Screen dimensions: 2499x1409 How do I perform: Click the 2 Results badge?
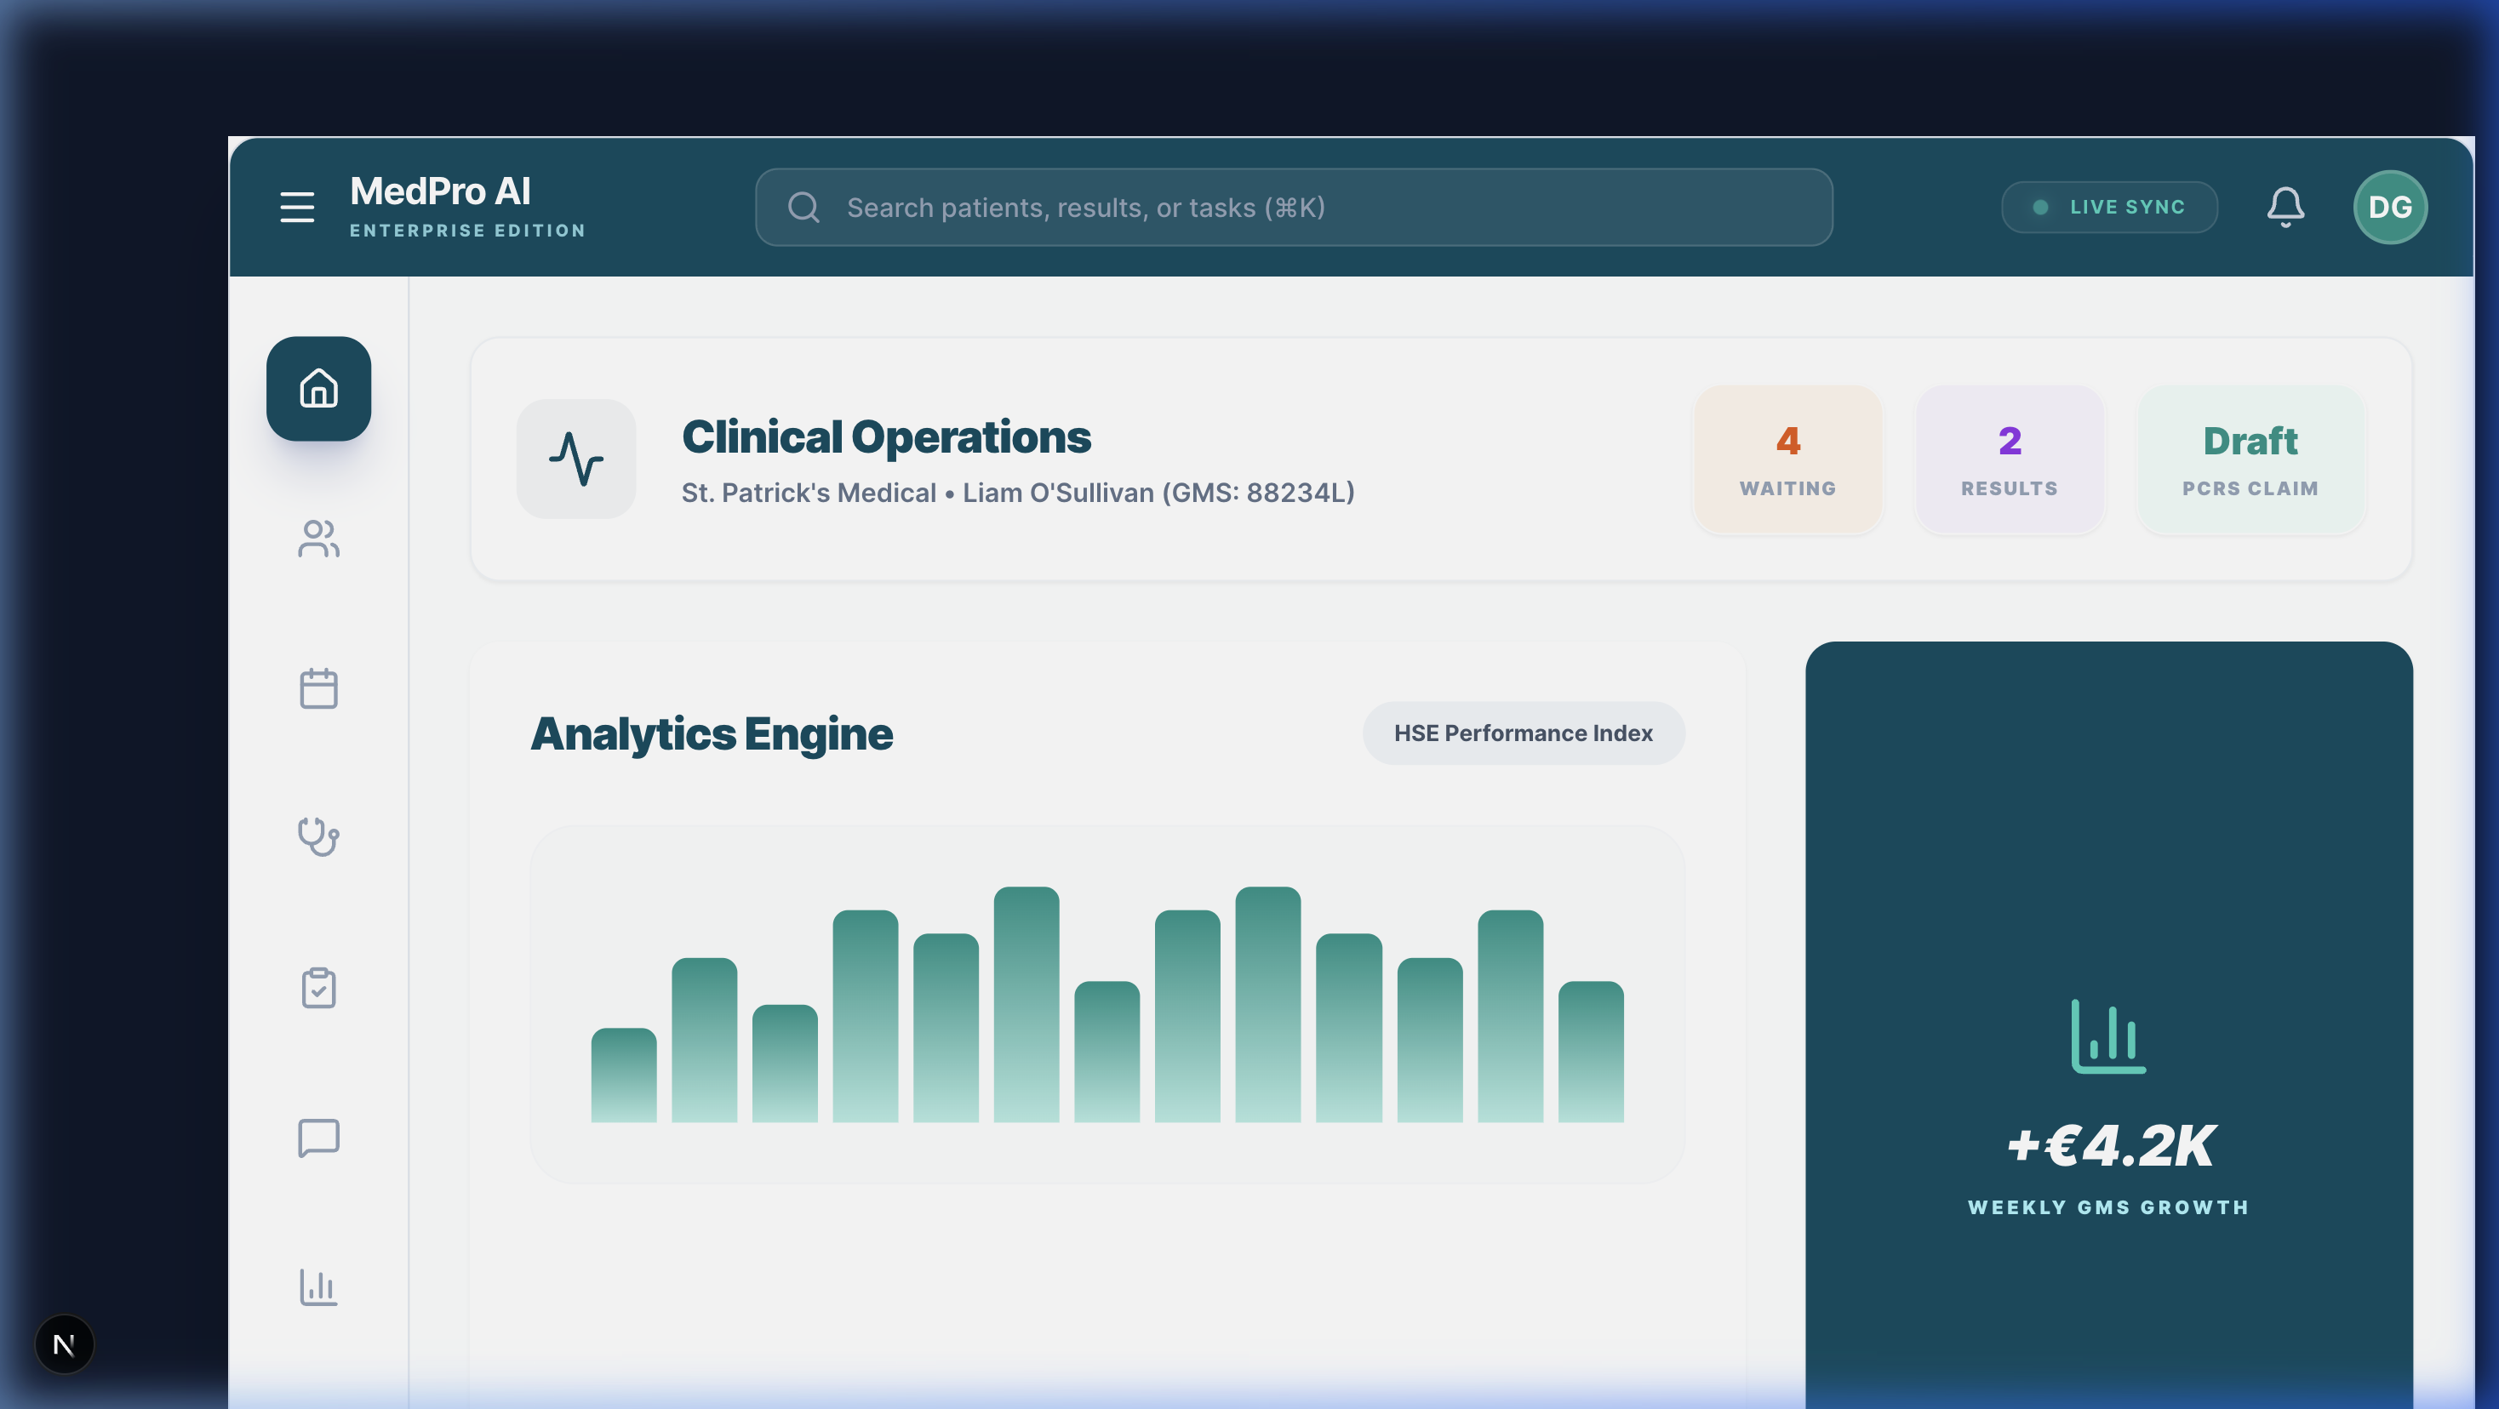2009,459
